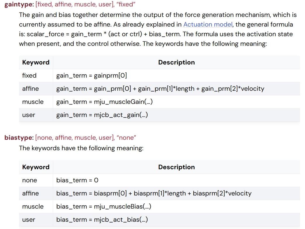The width and height of the screenshot is (305, 229).
Task: Click the mjcb_act_gain description cell
Action: pyautogui.click(x=102, y=115)
